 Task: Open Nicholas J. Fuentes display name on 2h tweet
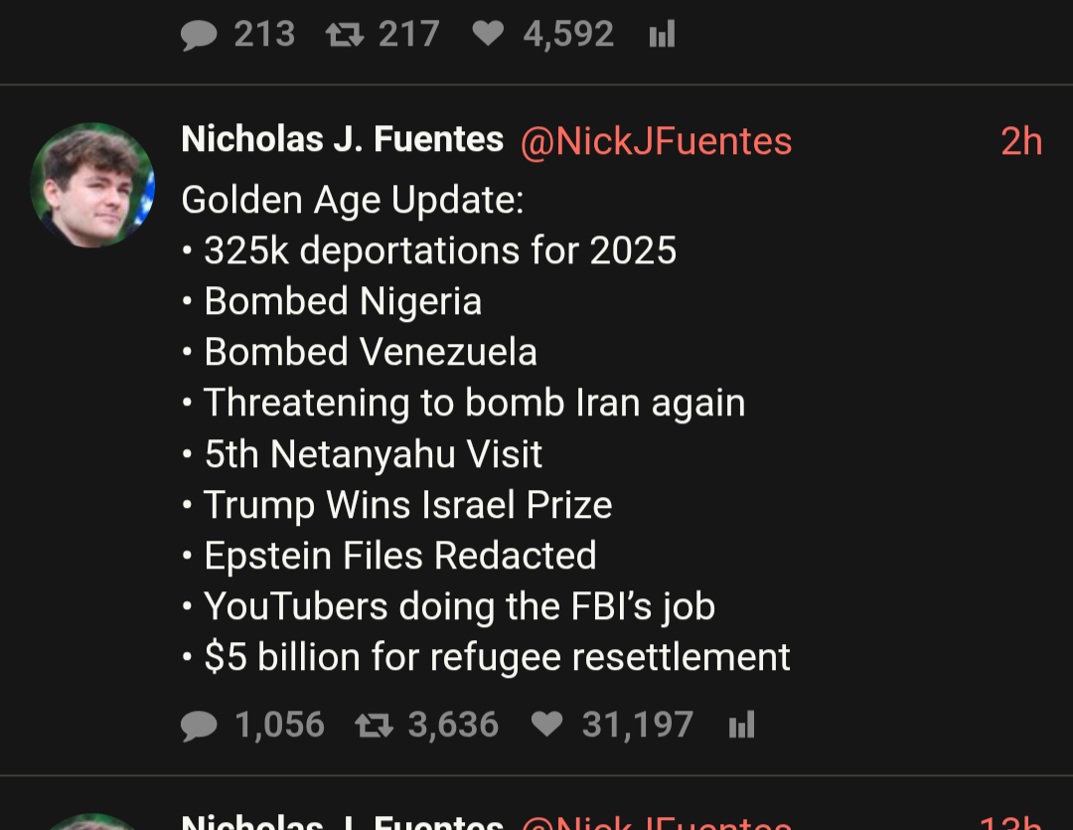point(342,140)
